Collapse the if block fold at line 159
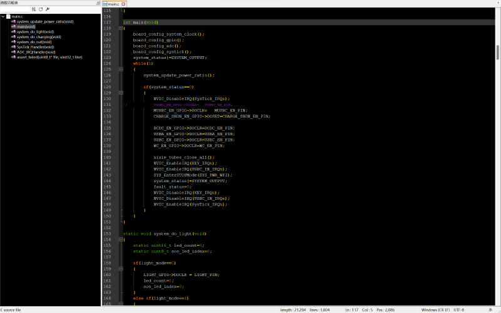Image resolution: width=501 pixels, height=313 pixels. tap(121, 269)
